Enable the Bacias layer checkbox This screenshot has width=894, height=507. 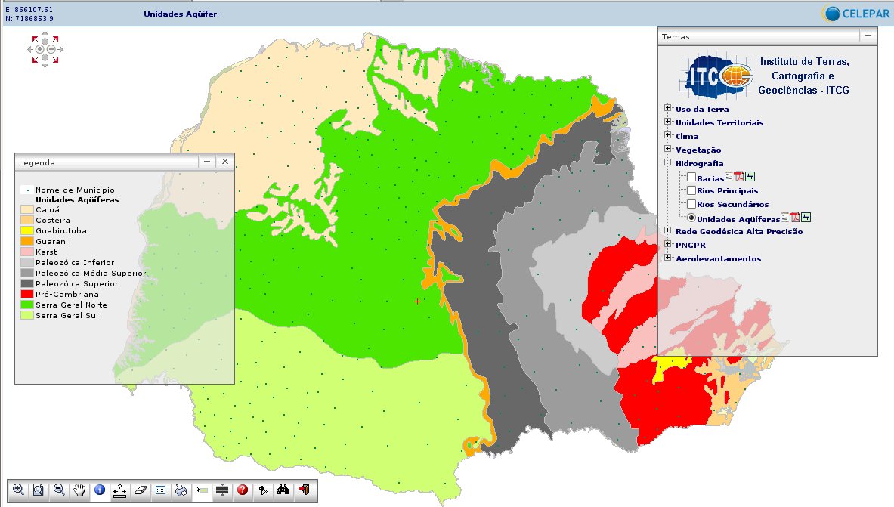[691, 178]
